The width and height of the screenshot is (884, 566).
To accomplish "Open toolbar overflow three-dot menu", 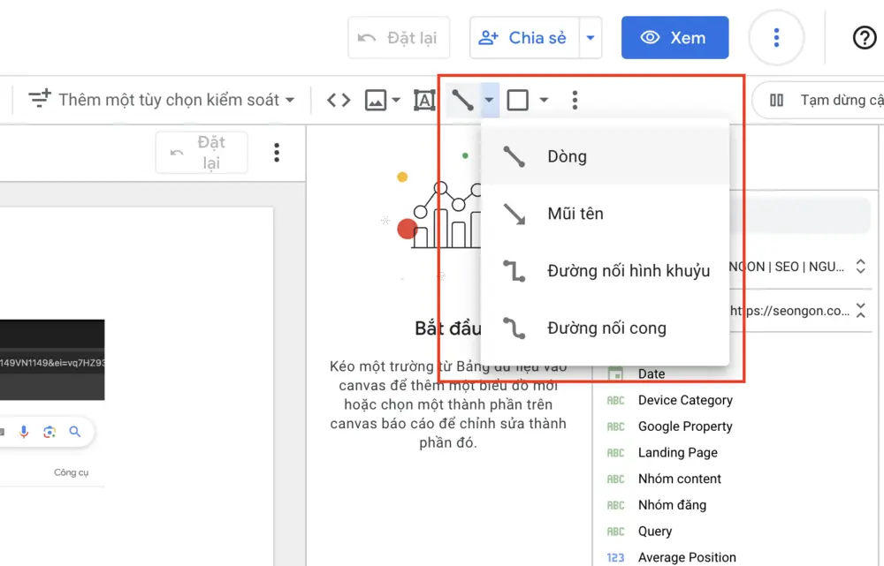I will 575,101.
